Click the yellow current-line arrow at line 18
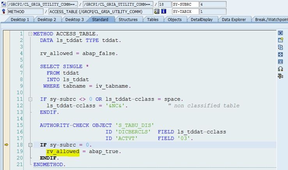 point(6,145)
